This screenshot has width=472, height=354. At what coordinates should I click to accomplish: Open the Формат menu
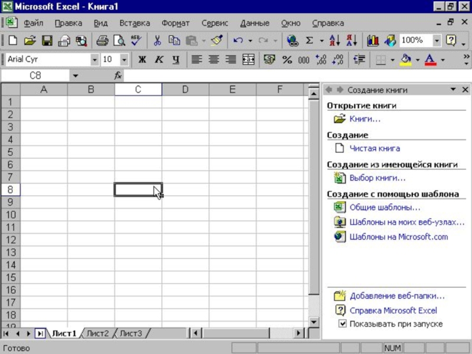point(175,23)
